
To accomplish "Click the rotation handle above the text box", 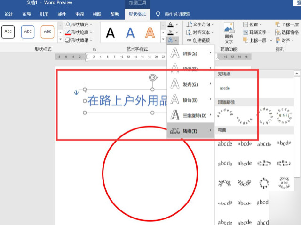I will pos(153,77).
